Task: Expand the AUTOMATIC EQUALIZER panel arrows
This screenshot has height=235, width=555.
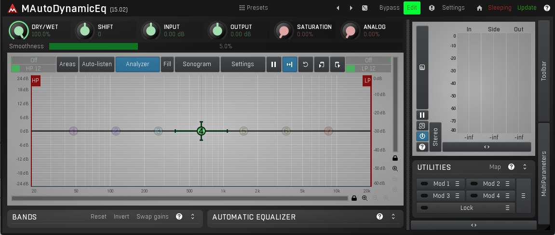Action: coord(393,216)
